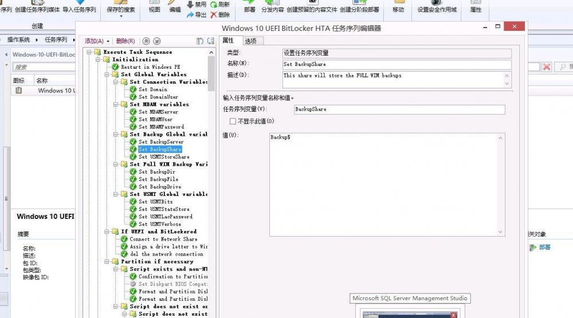Collapse the Set Global Variables group
This screenshot has height=318, width=573.
[107, 74]
